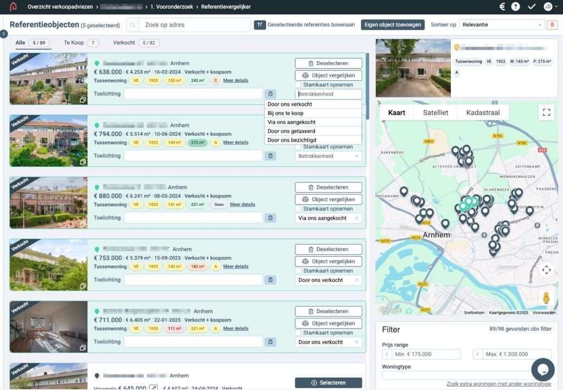Open the home logo icon
563x390 pixels.
[13, 7]
